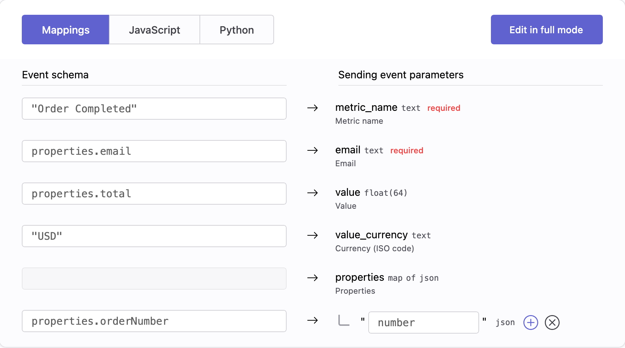This screenshot has height=348, width=625.
Task: Remove the number property with X icon
Action: [x=552, y=323]
